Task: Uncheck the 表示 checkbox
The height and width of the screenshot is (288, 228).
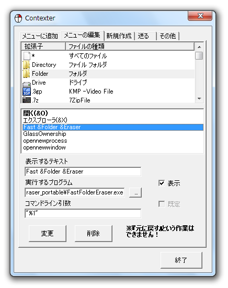Action: pos(162,183)
